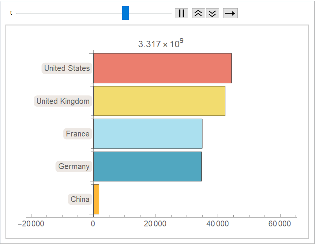Click the t slider track right of thumb
This screenshot has height=245, width=315.
150,13
